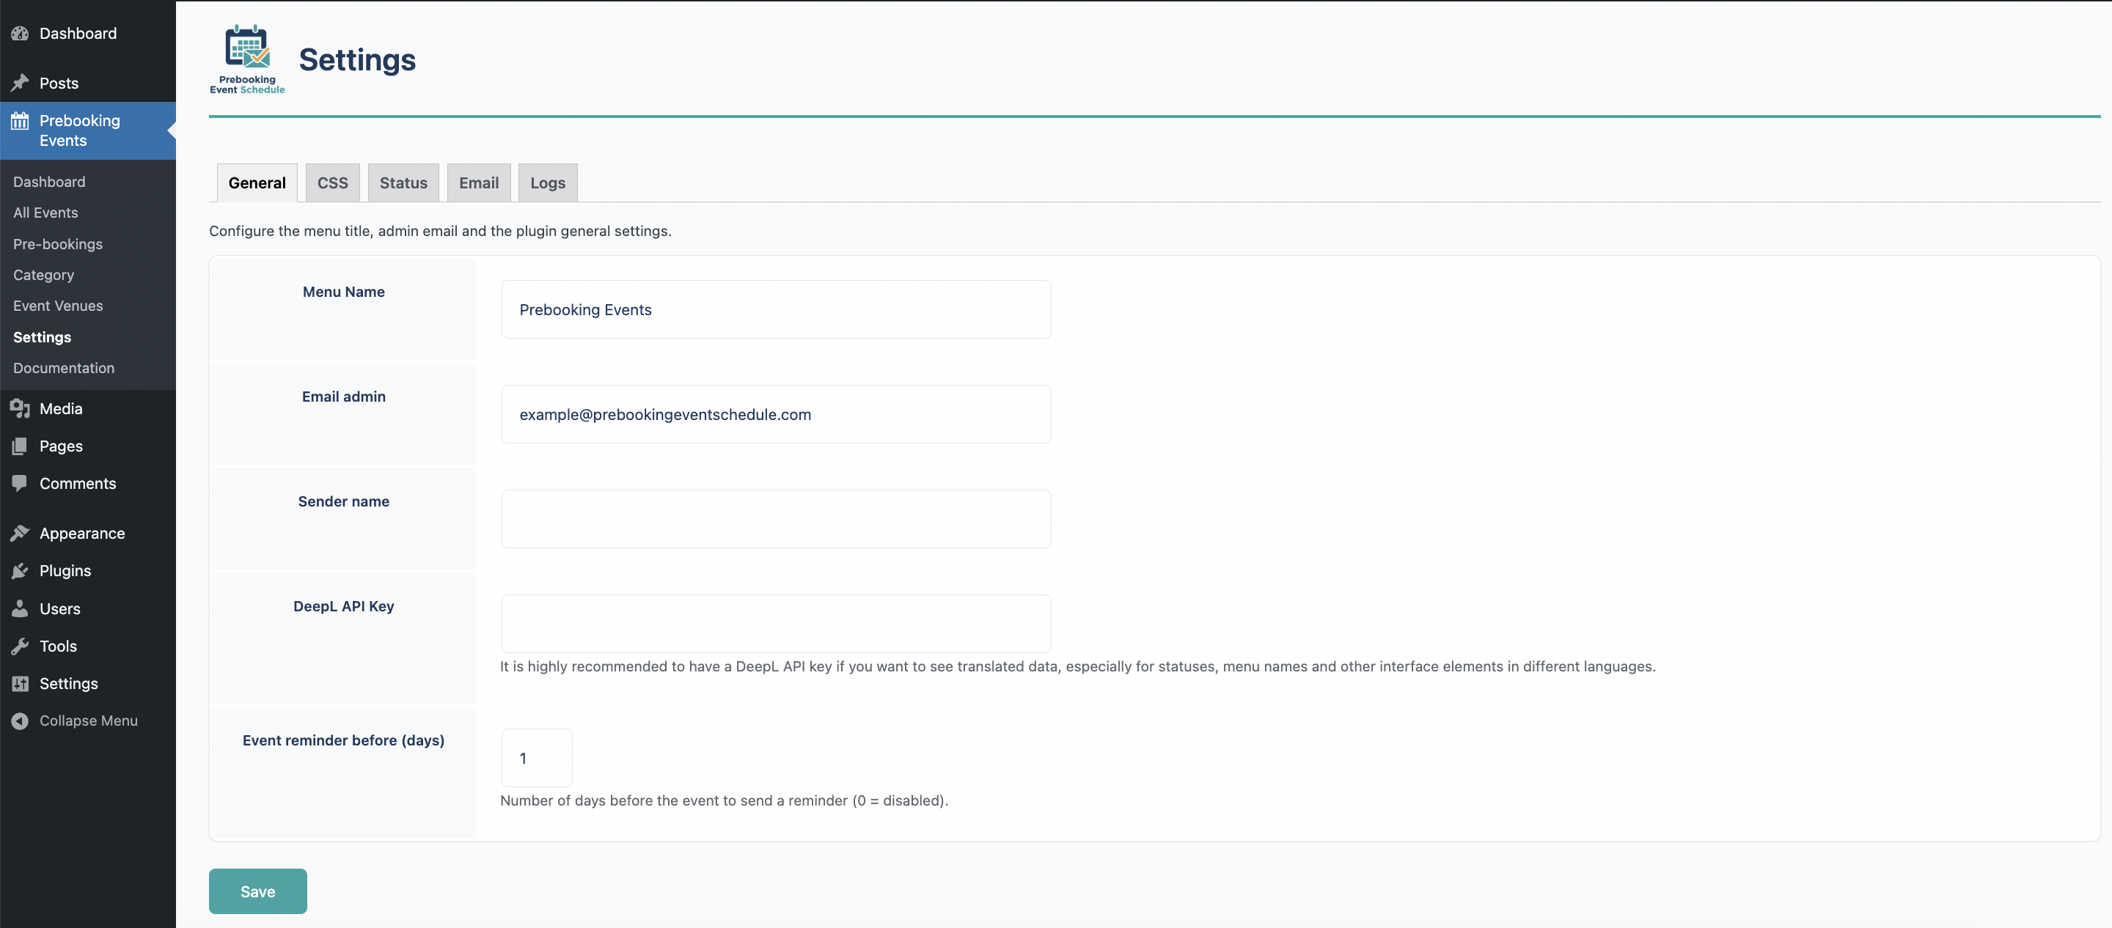Click the Collapse Menu arrow icon
The image size is (2112, 928).
coord(21,721)
